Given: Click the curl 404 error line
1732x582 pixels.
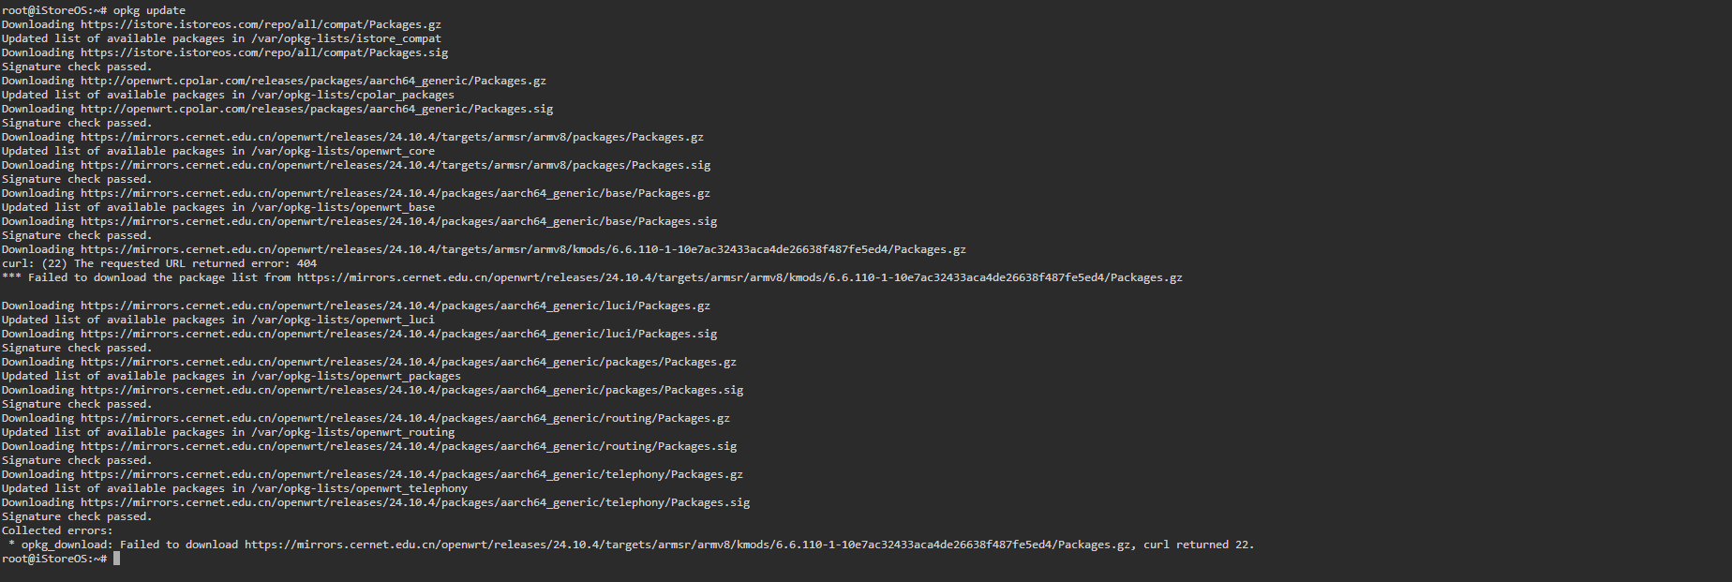Looking at the screenshot, I should coord(159,263).
